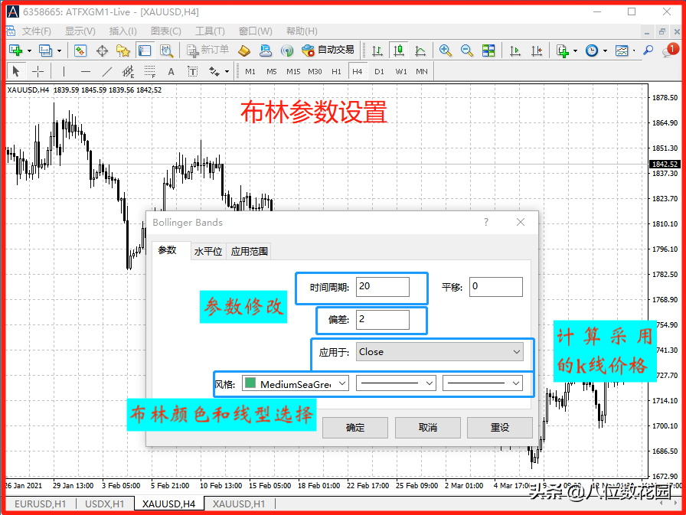Switch to bar chart icon
The width and height of the screenshot is (686, 515).
pyautogui.click(x=377, y=51)
